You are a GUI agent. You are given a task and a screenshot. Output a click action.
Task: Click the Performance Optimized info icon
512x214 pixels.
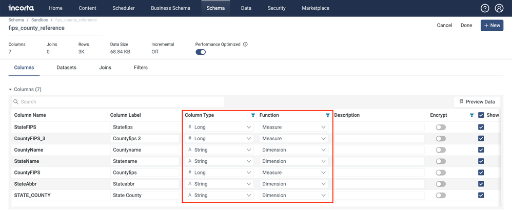245,45
